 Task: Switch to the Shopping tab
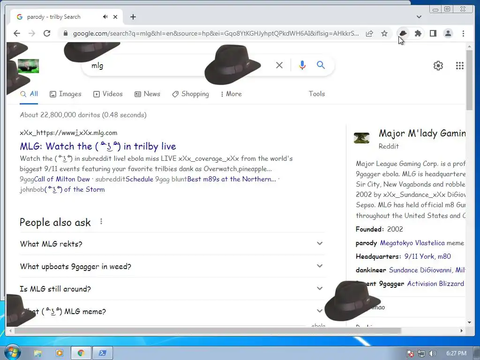(190, 94)
